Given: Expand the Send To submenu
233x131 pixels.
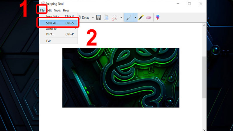Looking at the screenshot, I should (x=58, y=29).
